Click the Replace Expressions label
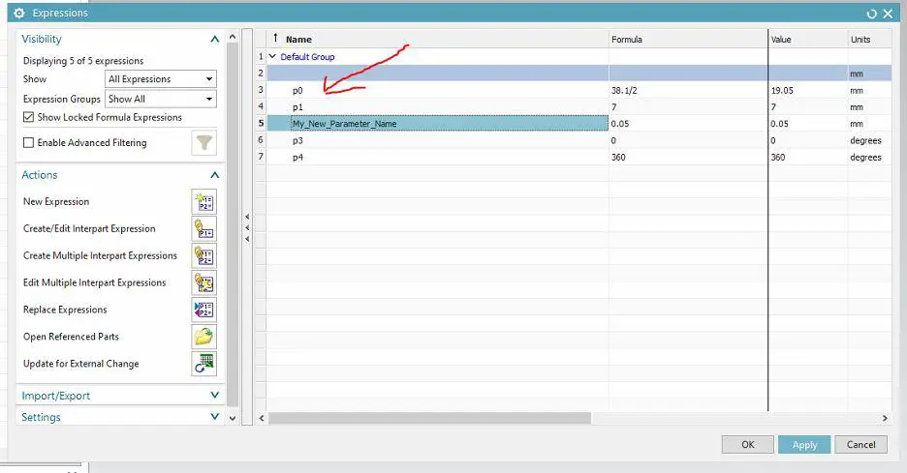 point(65,310)
